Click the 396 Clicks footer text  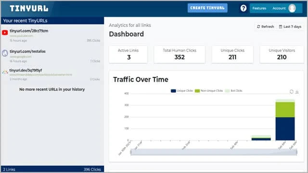92,170
